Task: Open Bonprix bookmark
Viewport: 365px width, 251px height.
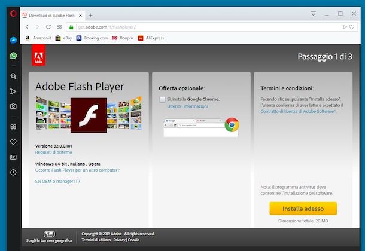Action: point(123,38)
